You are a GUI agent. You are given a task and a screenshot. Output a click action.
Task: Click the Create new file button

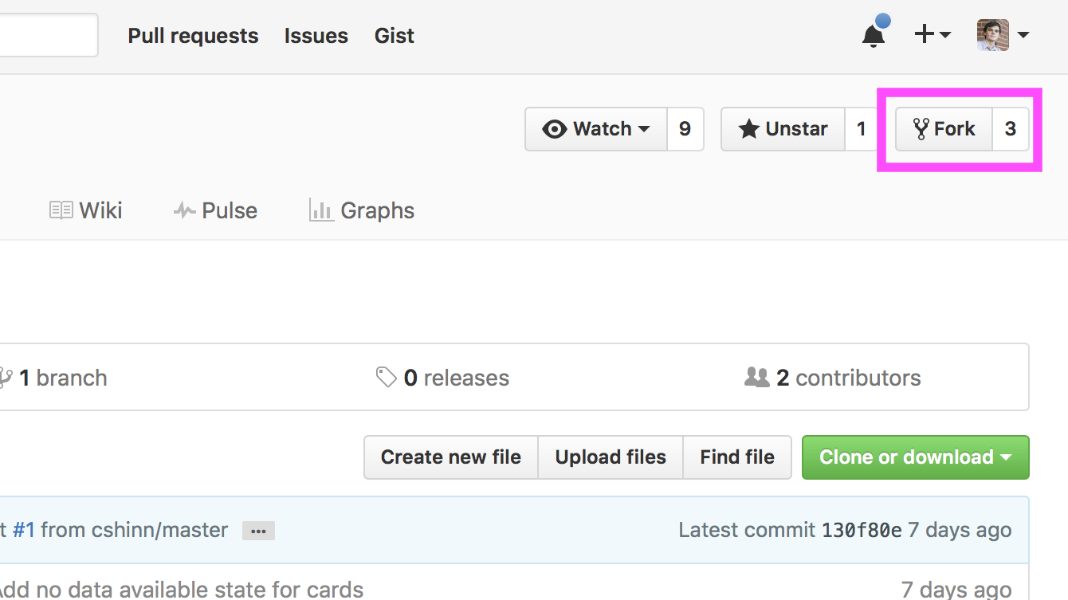(450, 457)
